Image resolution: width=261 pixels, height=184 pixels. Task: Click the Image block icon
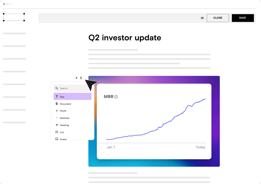click(57, 139)
